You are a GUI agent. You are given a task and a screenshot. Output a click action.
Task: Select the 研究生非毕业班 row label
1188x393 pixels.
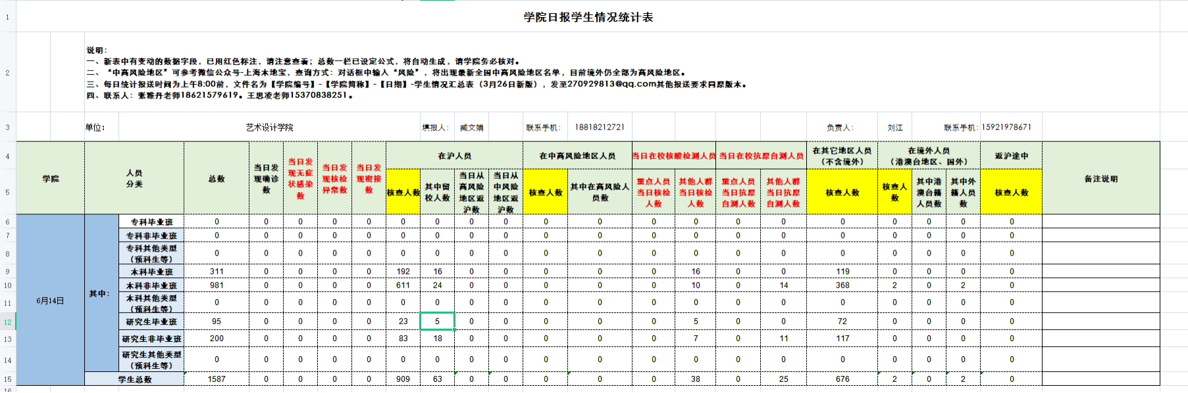click(151, 339)
